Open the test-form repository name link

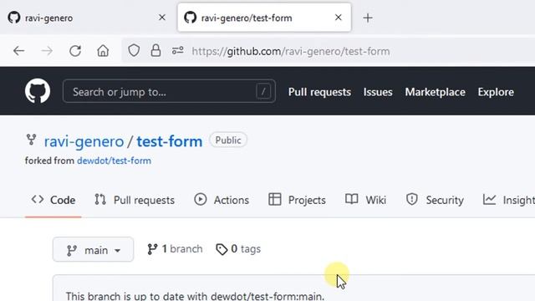[x=170, y=141]
